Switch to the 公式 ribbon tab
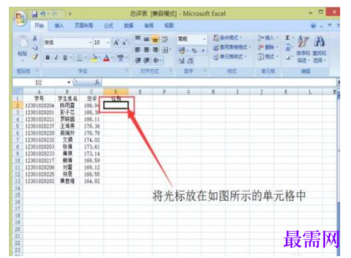This screenshot has width=351, height=258. pos(109,26)
